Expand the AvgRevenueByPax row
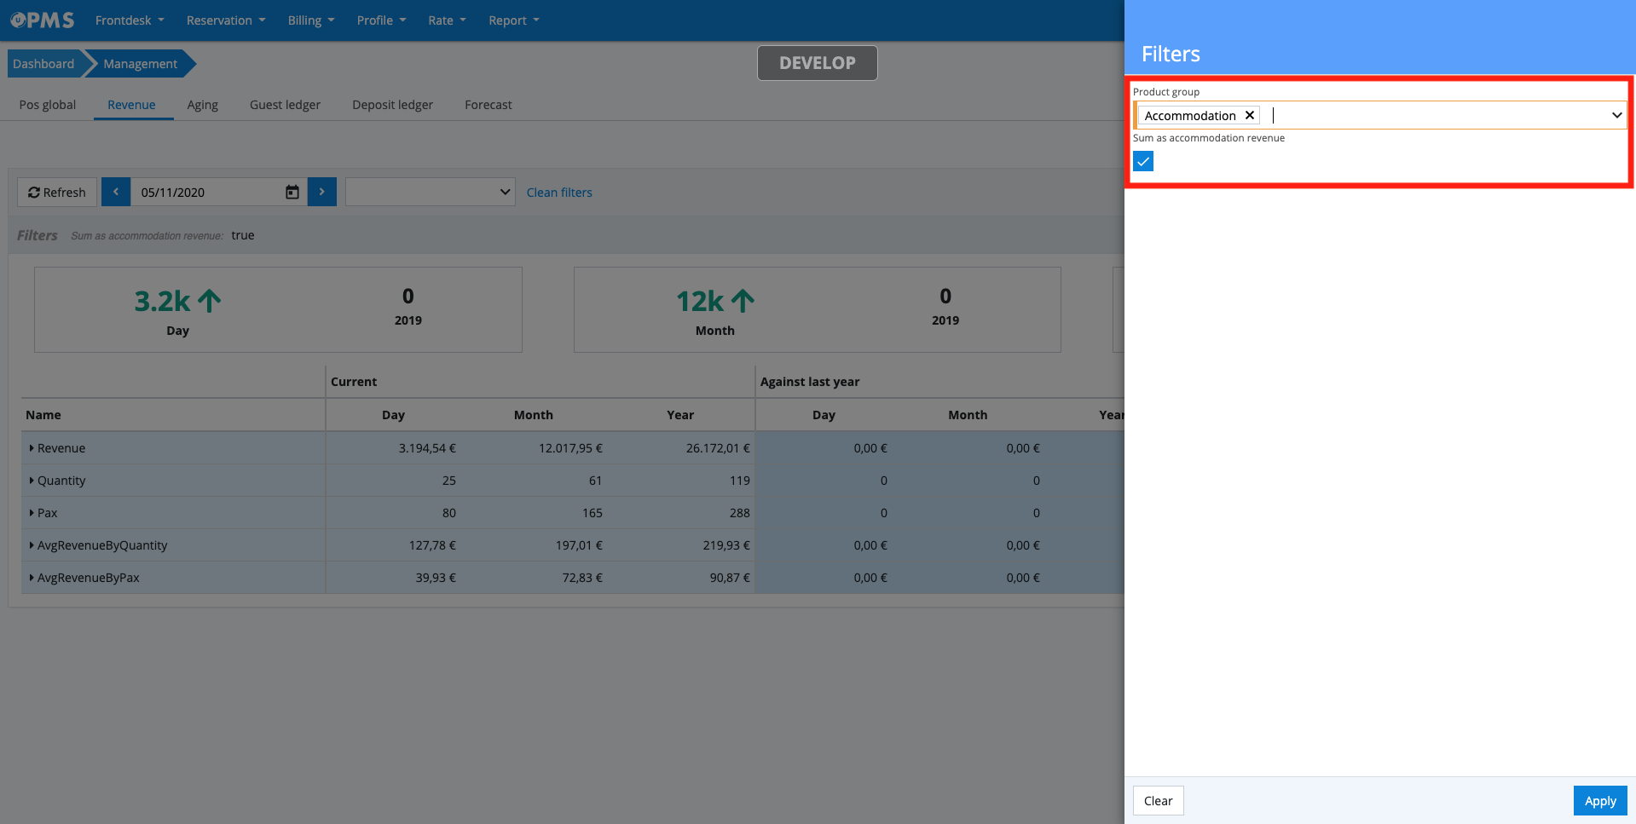Image resolution: width=1636 pixels, height=824 pixels. pyautogui.click(x=32, y=578)
